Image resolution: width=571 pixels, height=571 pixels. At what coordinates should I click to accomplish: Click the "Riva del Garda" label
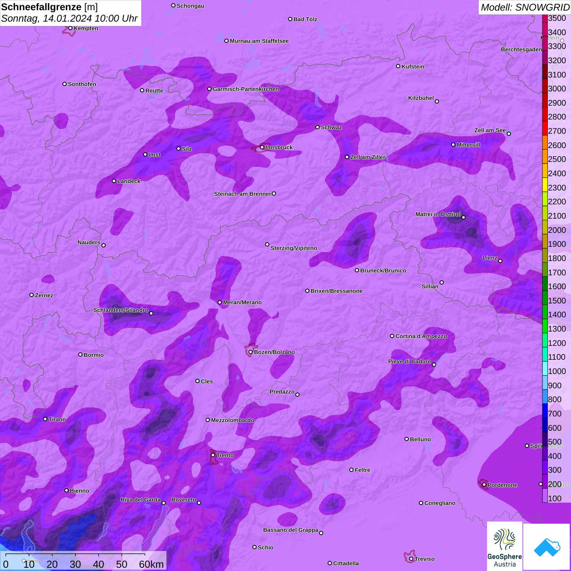141,500
